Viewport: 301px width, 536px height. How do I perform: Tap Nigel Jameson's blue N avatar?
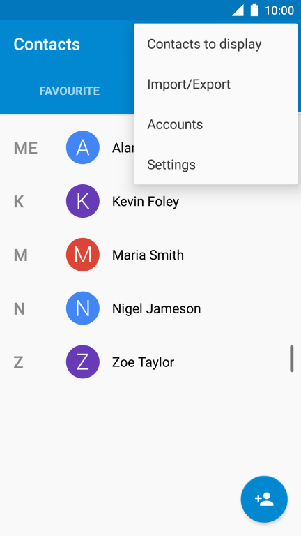tap(83, 308)
